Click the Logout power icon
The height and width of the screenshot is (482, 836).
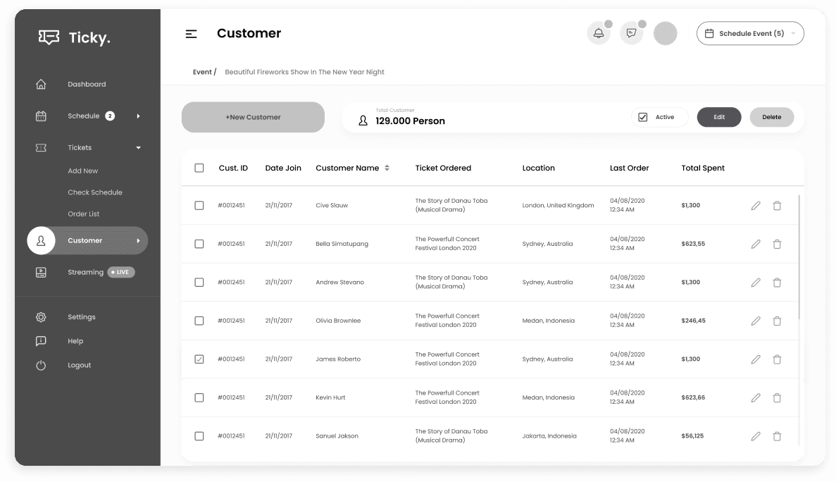click(41, 364)
